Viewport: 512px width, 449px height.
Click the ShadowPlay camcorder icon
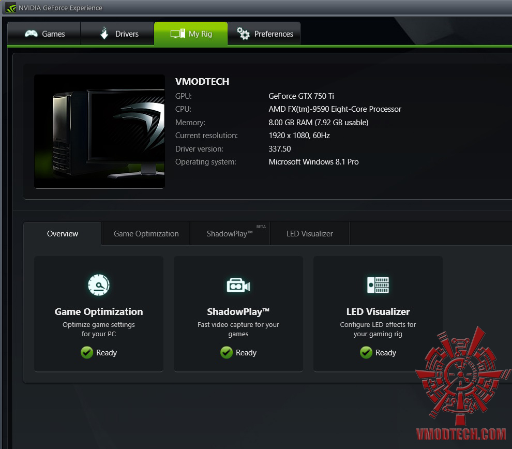238,286
